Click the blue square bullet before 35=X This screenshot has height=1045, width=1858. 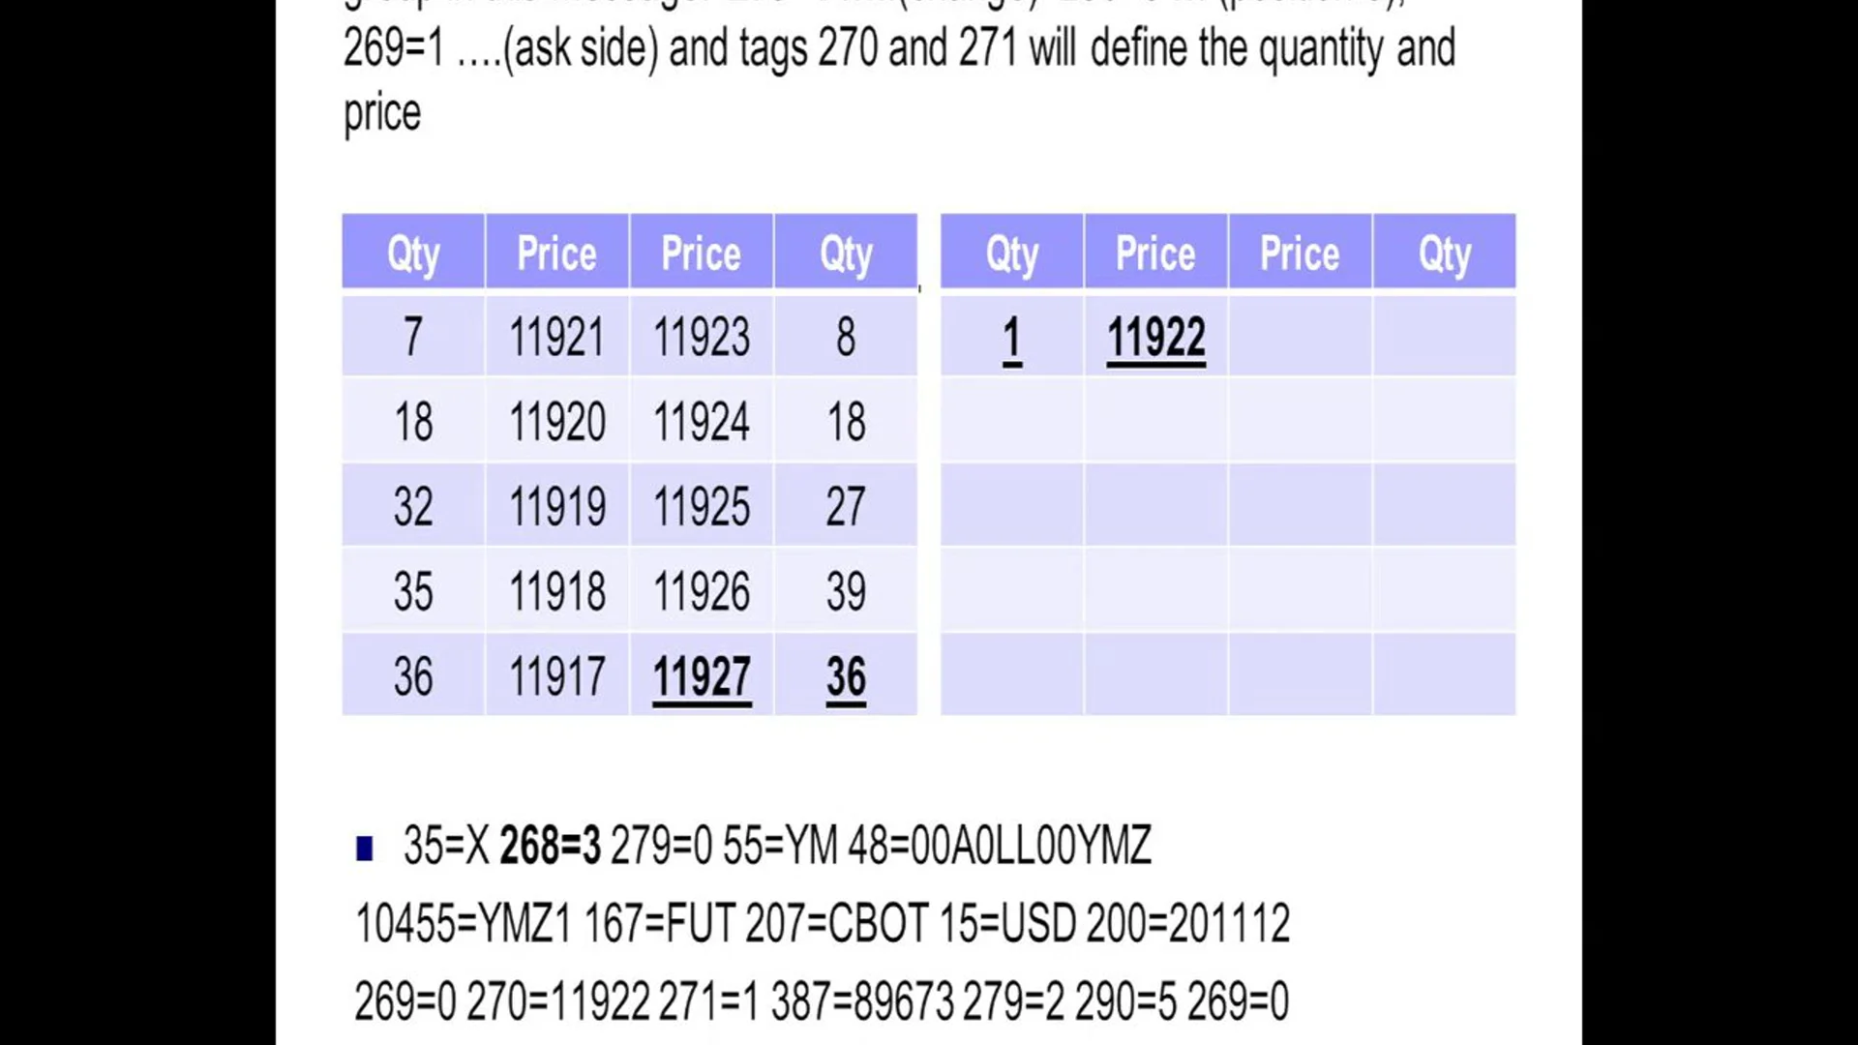click(365, 849)
